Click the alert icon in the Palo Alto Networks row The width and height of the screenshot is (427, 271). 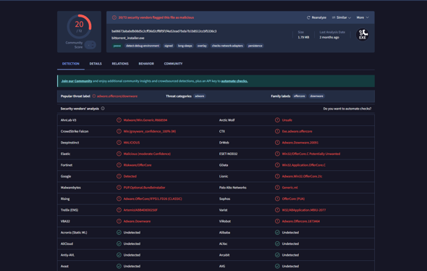click(x=277, y=188)
